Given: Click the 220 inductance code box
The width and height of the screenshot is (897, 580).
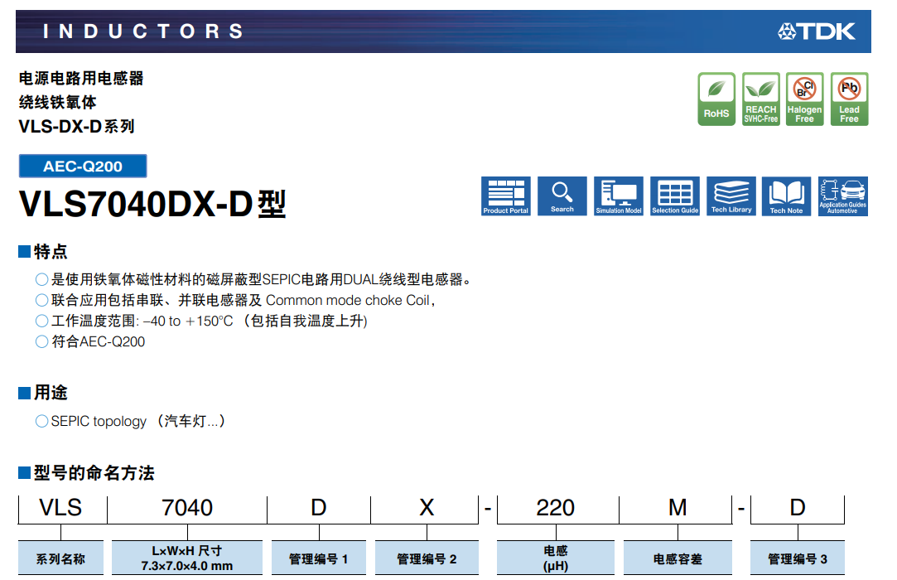Looking at the screenshot, I should coord(556,508).
